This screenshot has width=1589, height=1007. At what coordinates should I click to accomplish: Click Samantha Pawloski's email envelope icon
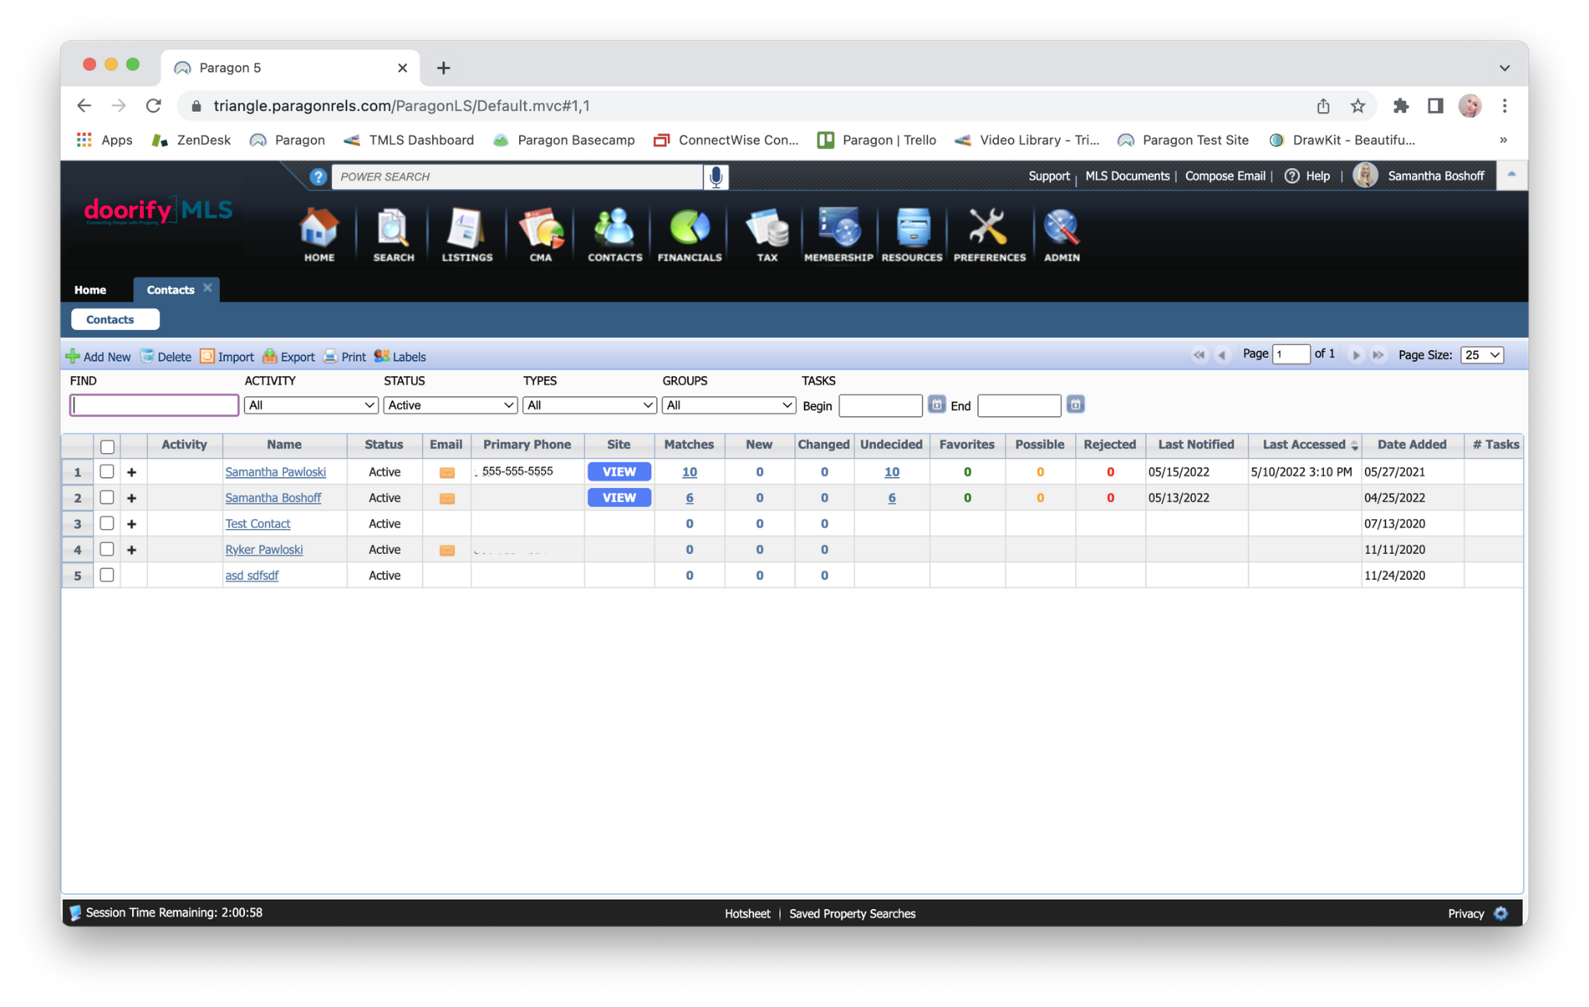point(447,472)
